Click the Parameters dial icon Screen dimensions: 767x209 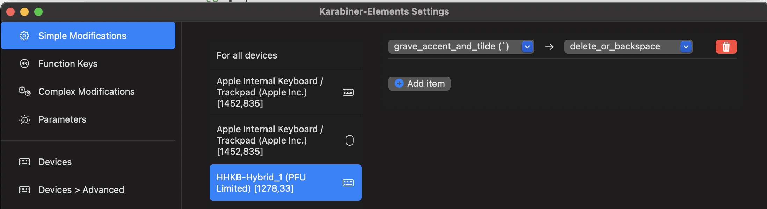point(24,119)
